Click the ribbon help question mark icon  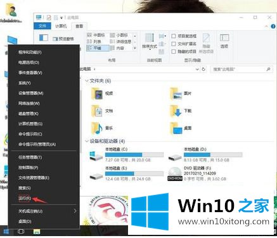[x=273, y=27]
